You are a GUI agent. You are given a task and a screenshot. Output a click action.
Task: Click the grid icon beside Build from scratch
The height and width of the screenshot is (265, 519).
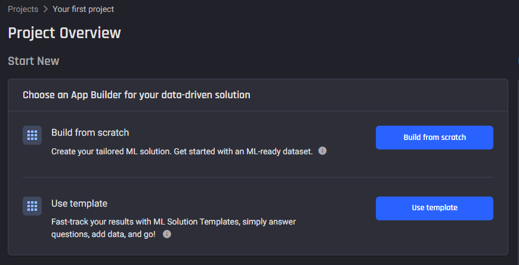tap(32, 135)
